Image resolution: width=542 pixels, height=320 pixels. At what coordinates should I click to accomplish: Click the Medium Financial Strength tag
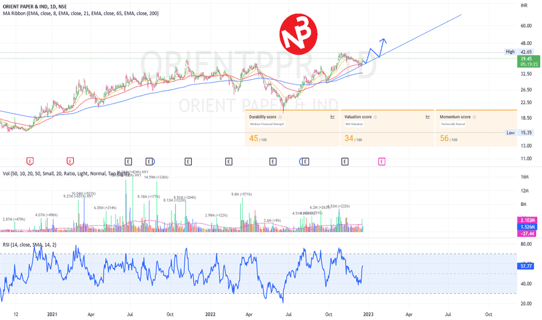pyautogui.click(x=267, y=124)
